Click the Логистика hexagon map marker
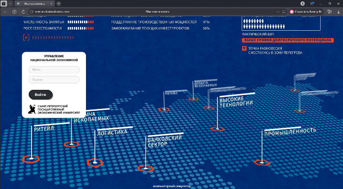 [94, 162]
